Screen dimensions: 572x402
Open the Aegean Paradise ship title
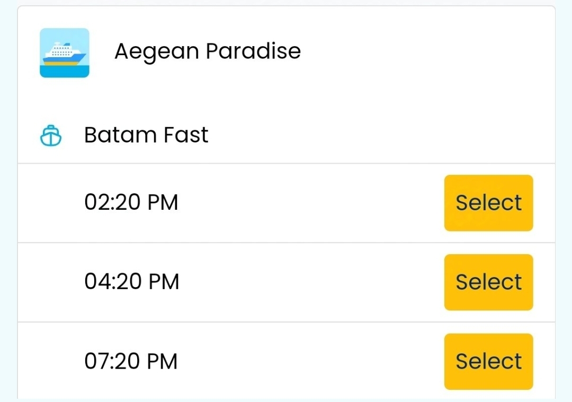click(208, 51)
